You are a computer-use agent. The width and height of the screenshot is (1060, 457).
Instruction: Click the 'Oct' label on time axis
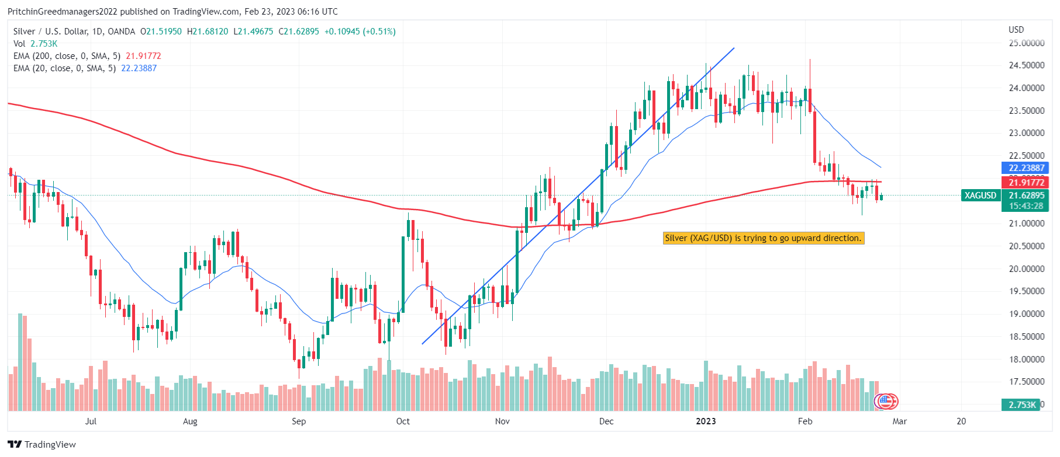[x=403, y=421]
